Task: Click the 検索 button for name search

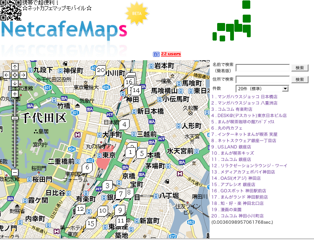Action: click(300, 68)
